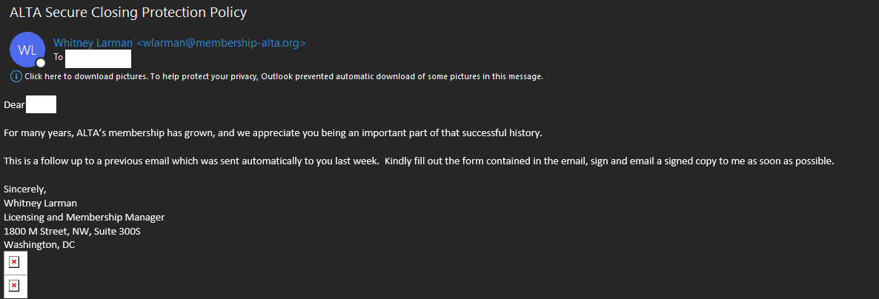Image resolution: width=879 pixels, height=299 pixels.
Task: Click the redacted name after Dear
Action: pyautogui.click(x=42, y=105)
